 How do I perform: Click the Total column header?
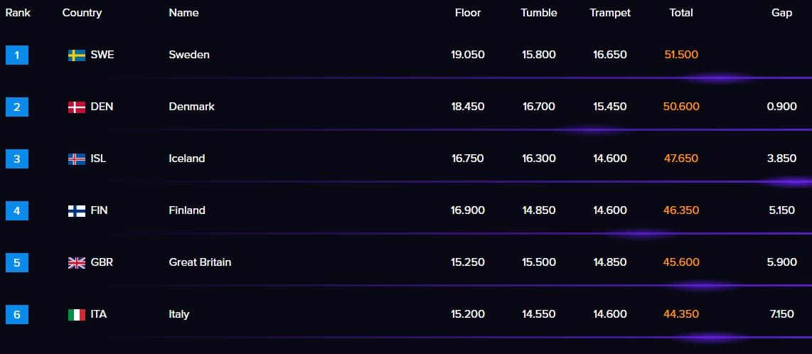point(681,13)
